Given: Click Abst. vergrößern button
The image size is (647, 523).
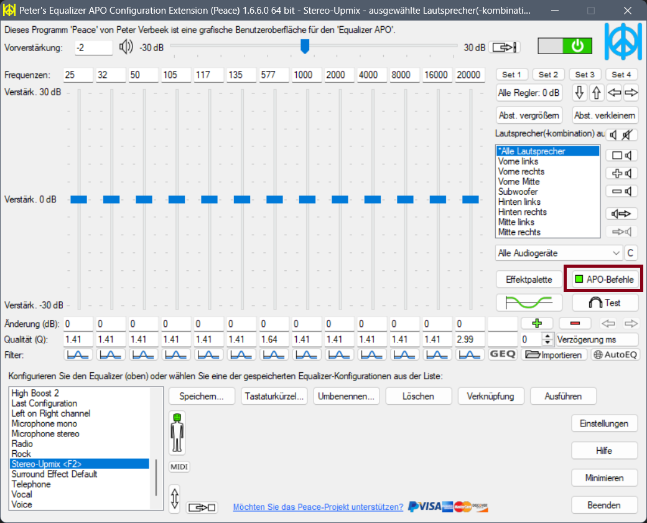Looking at the screenshot, I should [x=529, y=115].
